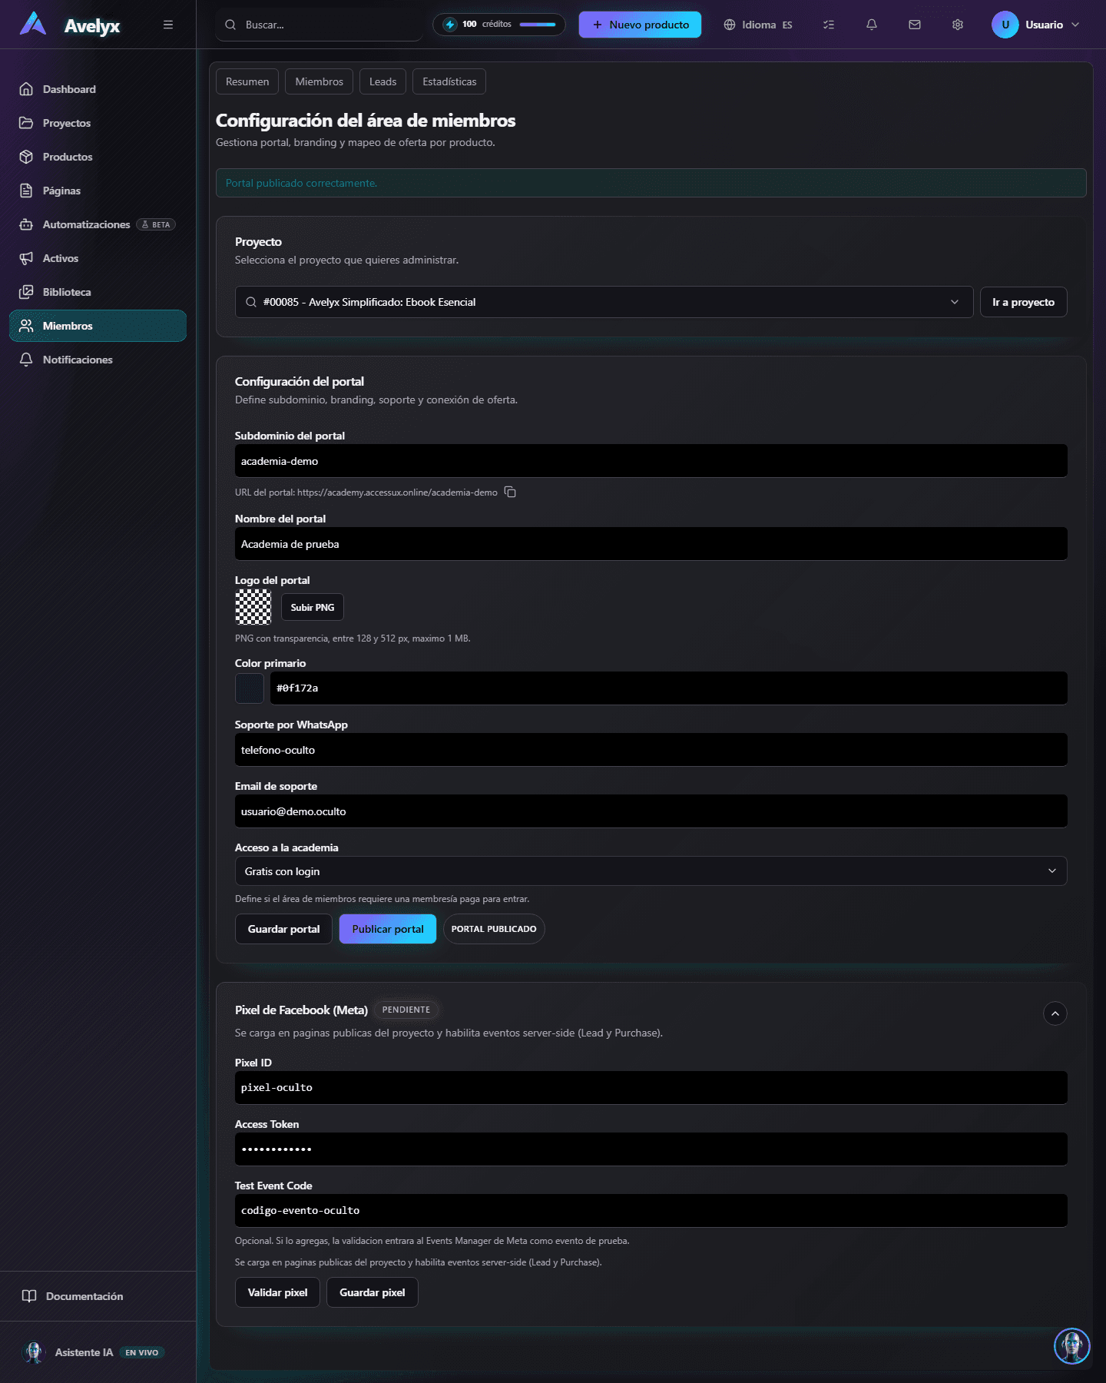Click the EN VIVO badge

(142, 1352)
